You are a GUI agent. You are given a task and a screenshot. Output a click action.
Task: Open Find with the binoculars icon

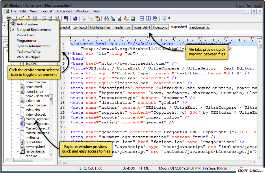[x=106, y=18]
